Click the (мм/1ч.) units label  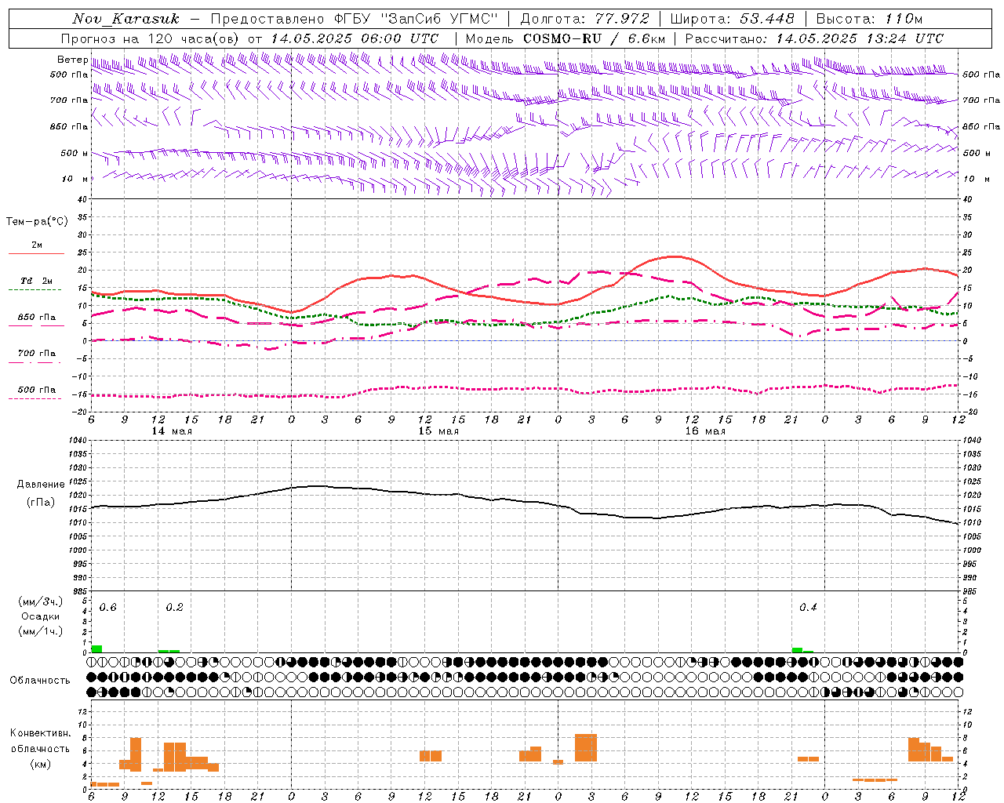coord(40,631)
